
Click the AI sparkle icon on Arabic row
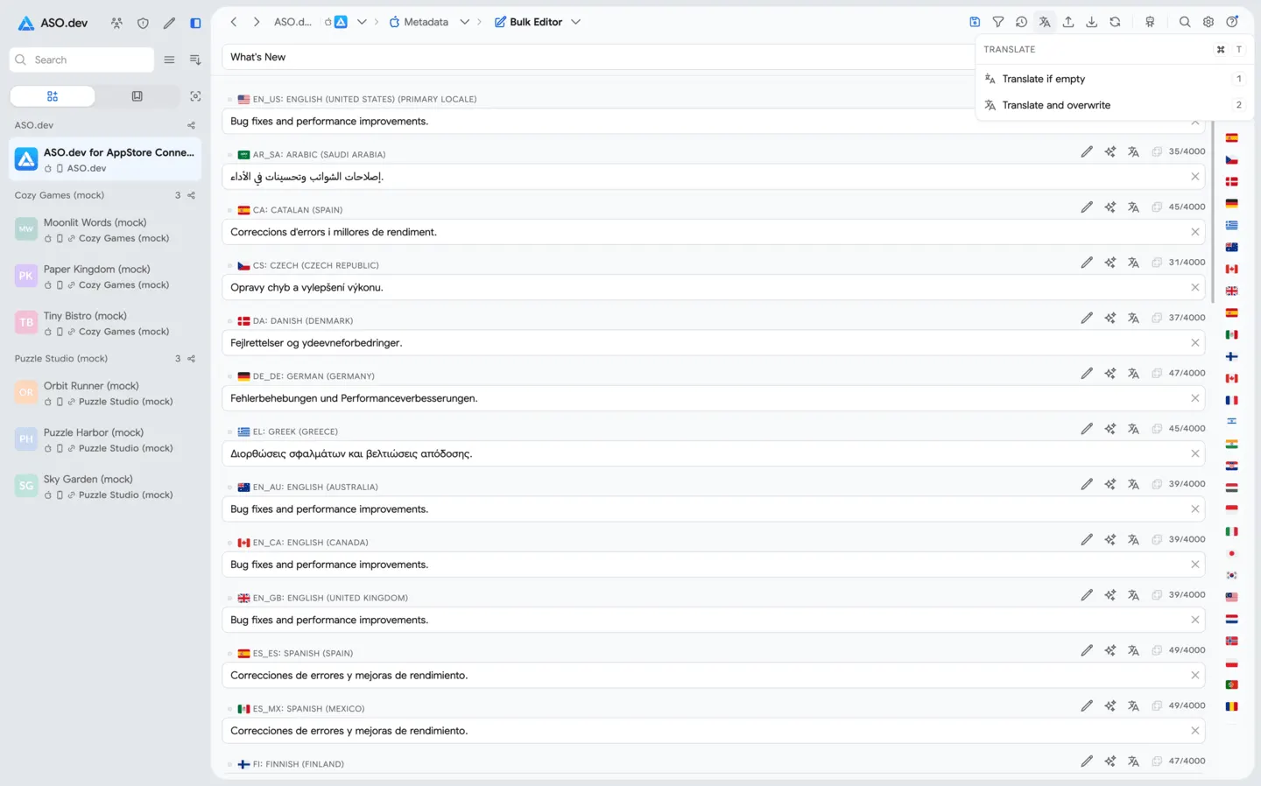(1110, 151)
